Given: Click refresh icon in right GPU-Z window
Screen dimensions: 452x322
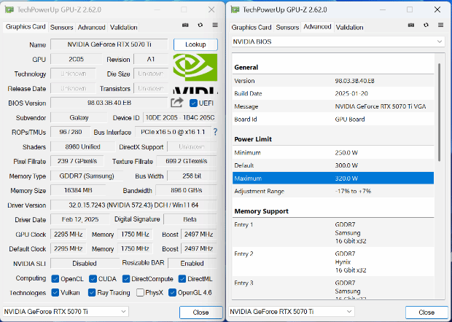Looking at the screenshot, I should (426, 25).
